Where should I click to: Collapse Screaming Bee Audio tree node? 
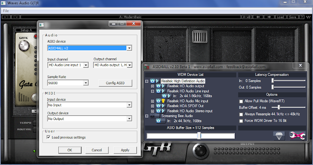pyautogui.click(x=147, y=116)
